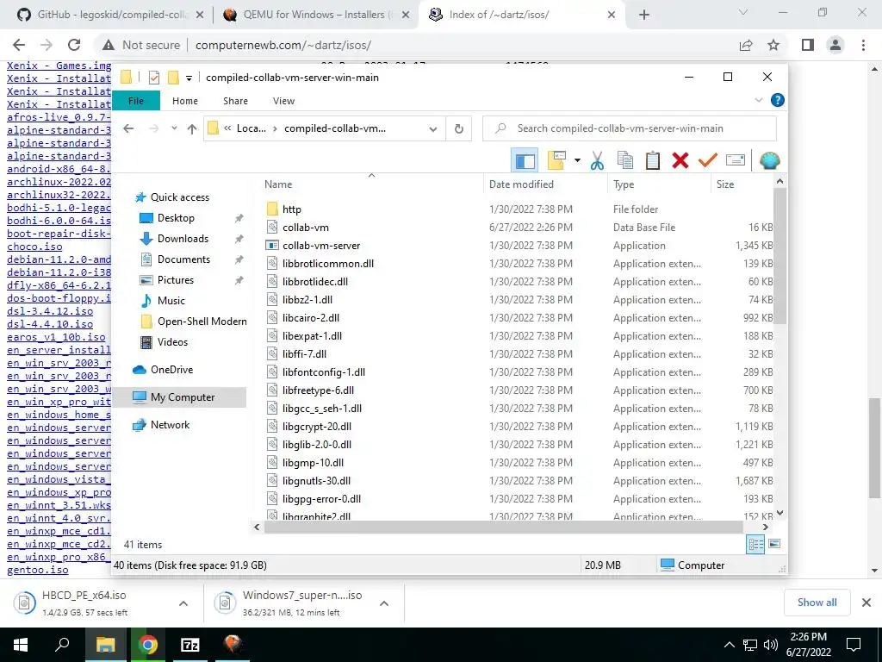Click the Email envelope toolbar icon
The height and width of the screenshot is (662, 882).
point(736,161)
